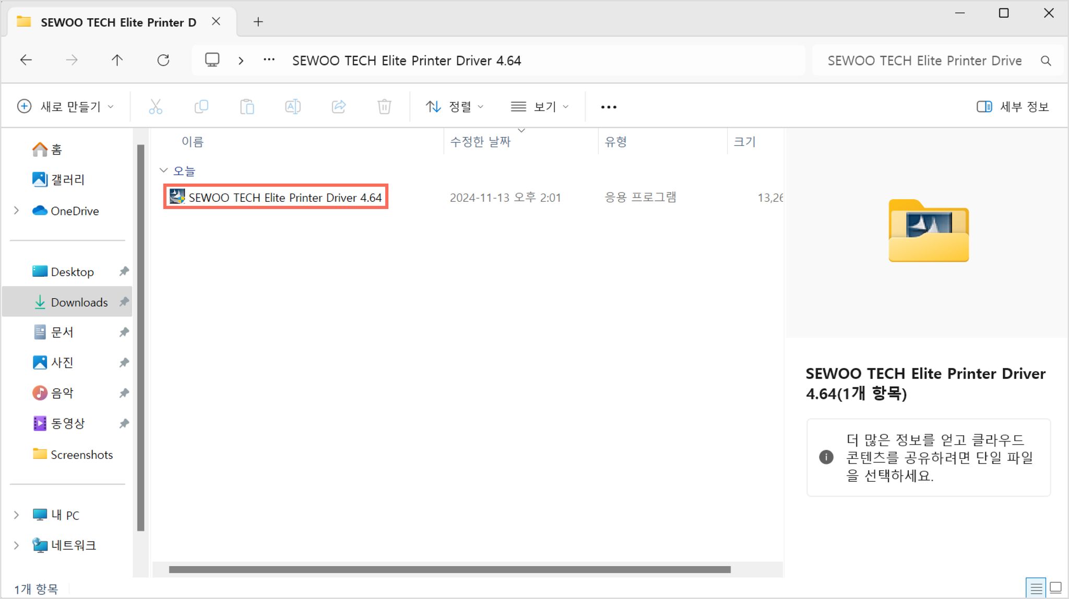Open the 정렬 sort dropdown
This screenshot has width=1069, height=599.
tap(455, 107)
